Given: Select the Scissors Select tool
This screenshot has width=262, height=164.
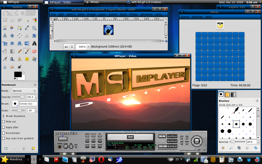Looking at the screenshot, I should [5, 28].
